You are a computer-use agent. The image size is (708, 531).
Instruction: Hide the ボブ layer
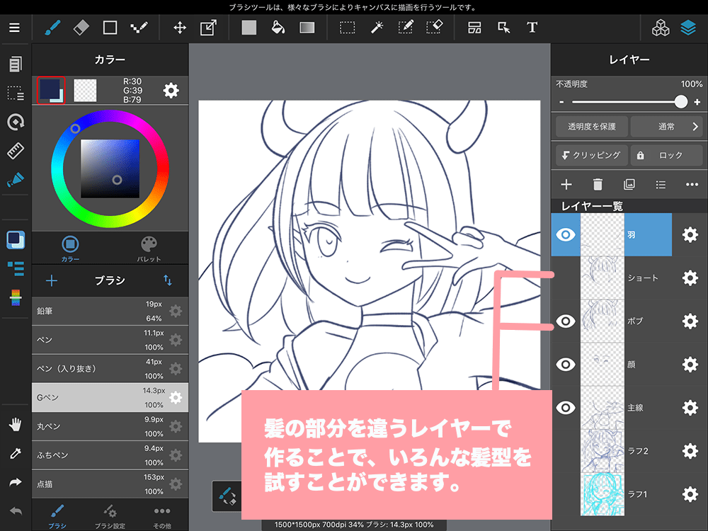click(565, 321)
